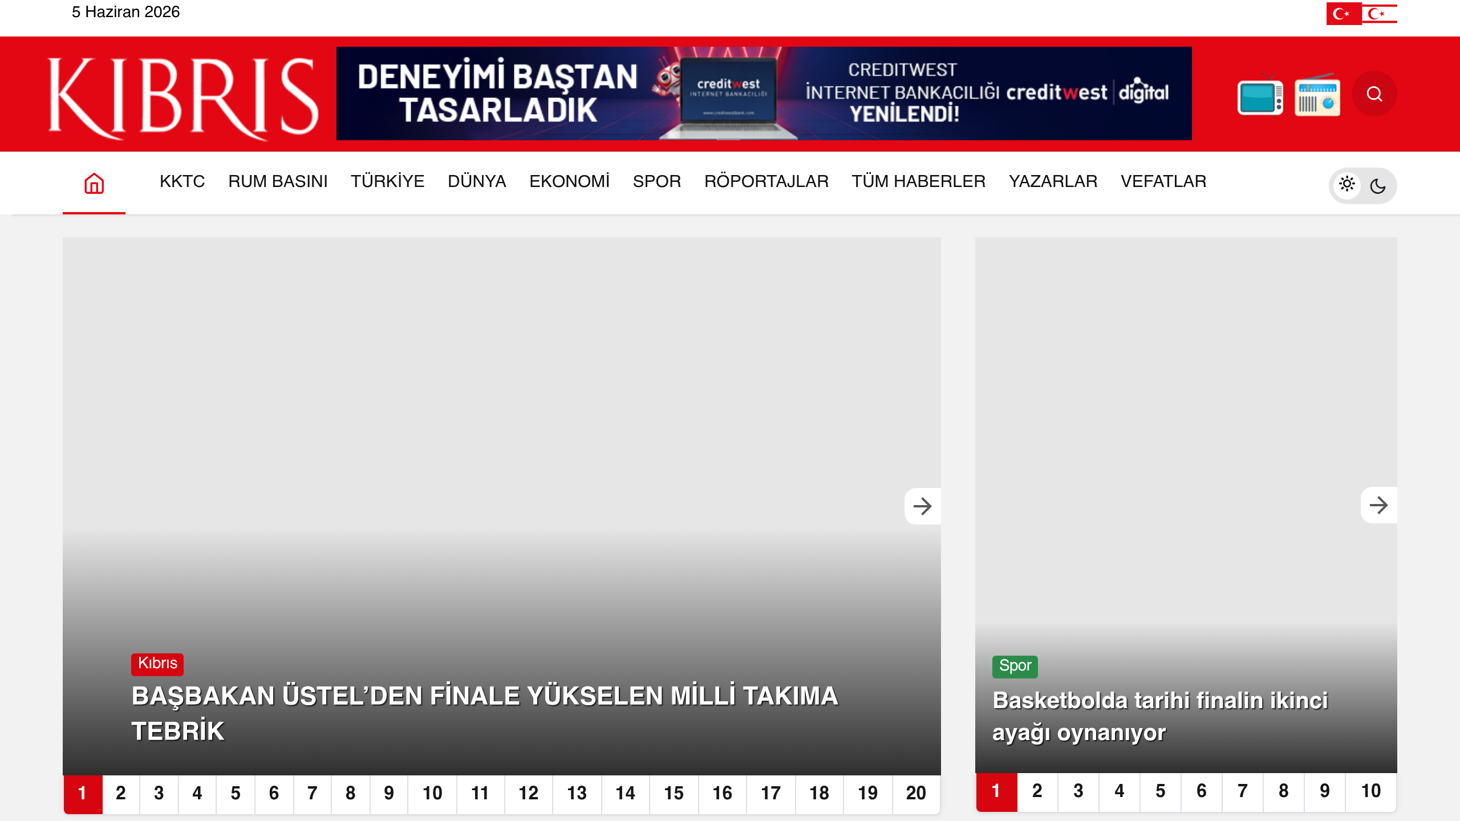Switch to light mode sun icon
The width and height of the screenshot is (1460, 821).
(1347, 184)
